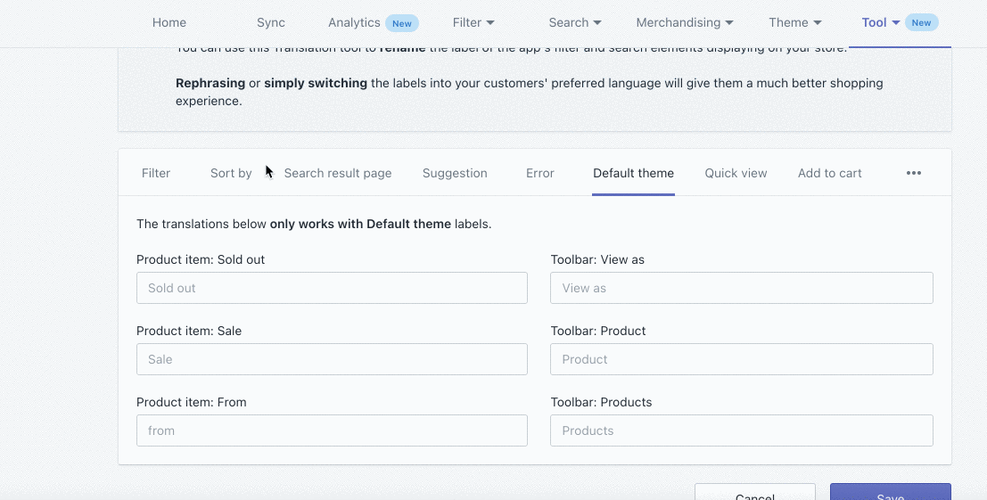This screenshot has width=987, height=500.
Task: Open the Tool dropdown menu
Action: [881, 22]
